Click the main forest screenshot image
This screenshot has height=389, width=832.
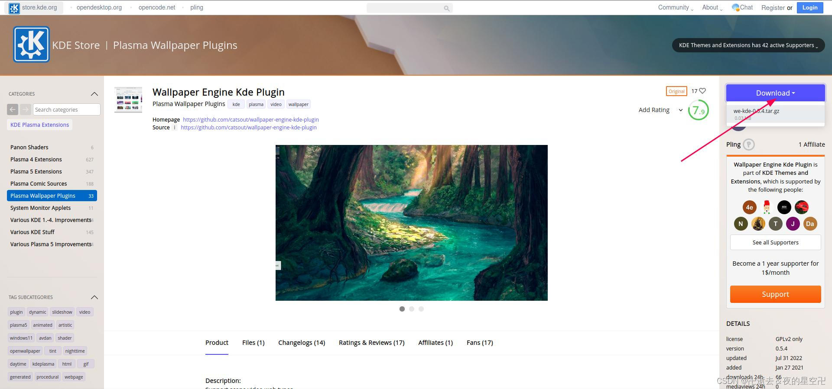(411, 223)
